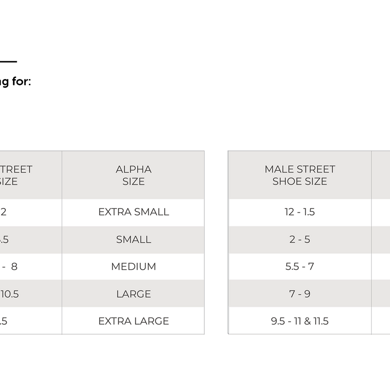The height and width of the screenshot is (390, 390).
Task: Select the EXTRA LARGE size cell
Action: tap(133, 321)
